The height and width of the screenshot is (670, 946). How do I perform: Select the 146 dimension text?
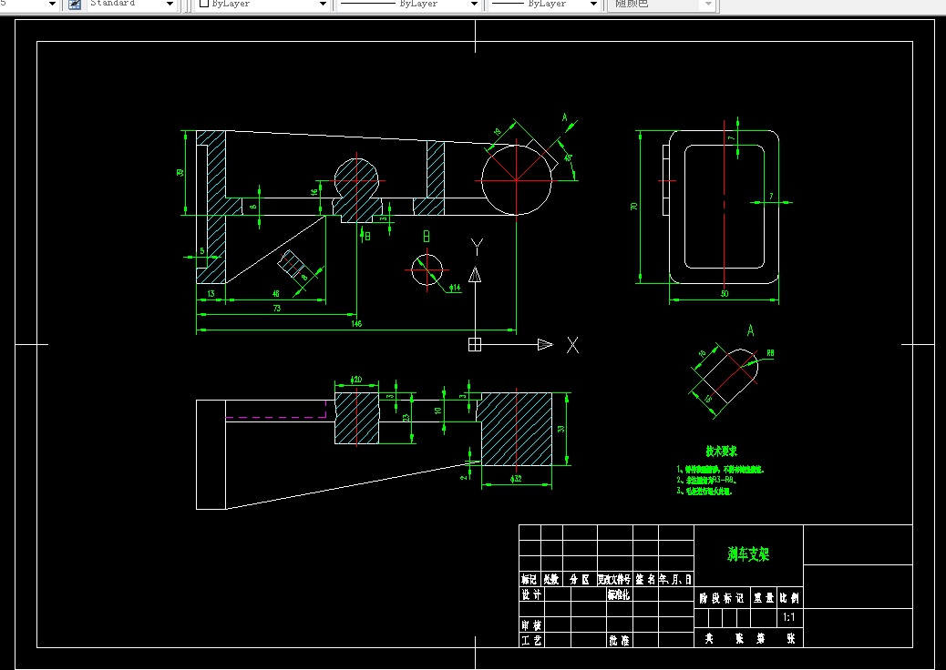(356, 324)
